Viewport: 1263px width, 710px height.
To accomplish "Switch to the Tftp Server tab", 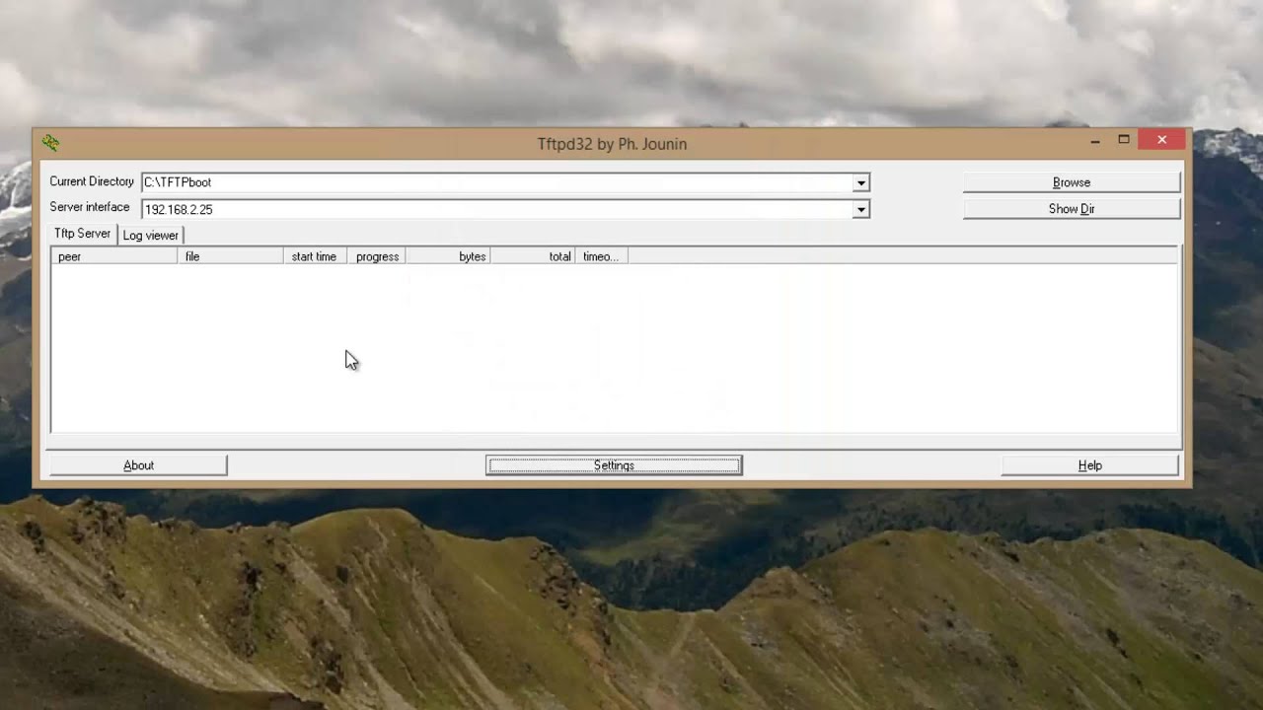I will pos(83,234).
